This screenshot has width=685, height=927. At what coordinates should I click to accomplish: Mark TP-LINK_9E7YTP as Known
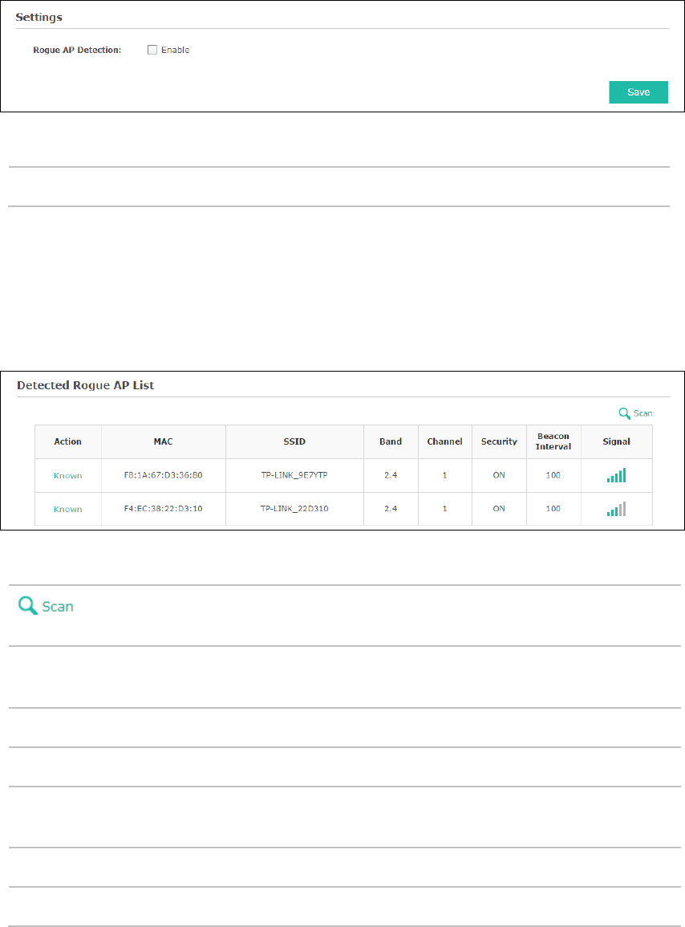(x=68, y=475)
